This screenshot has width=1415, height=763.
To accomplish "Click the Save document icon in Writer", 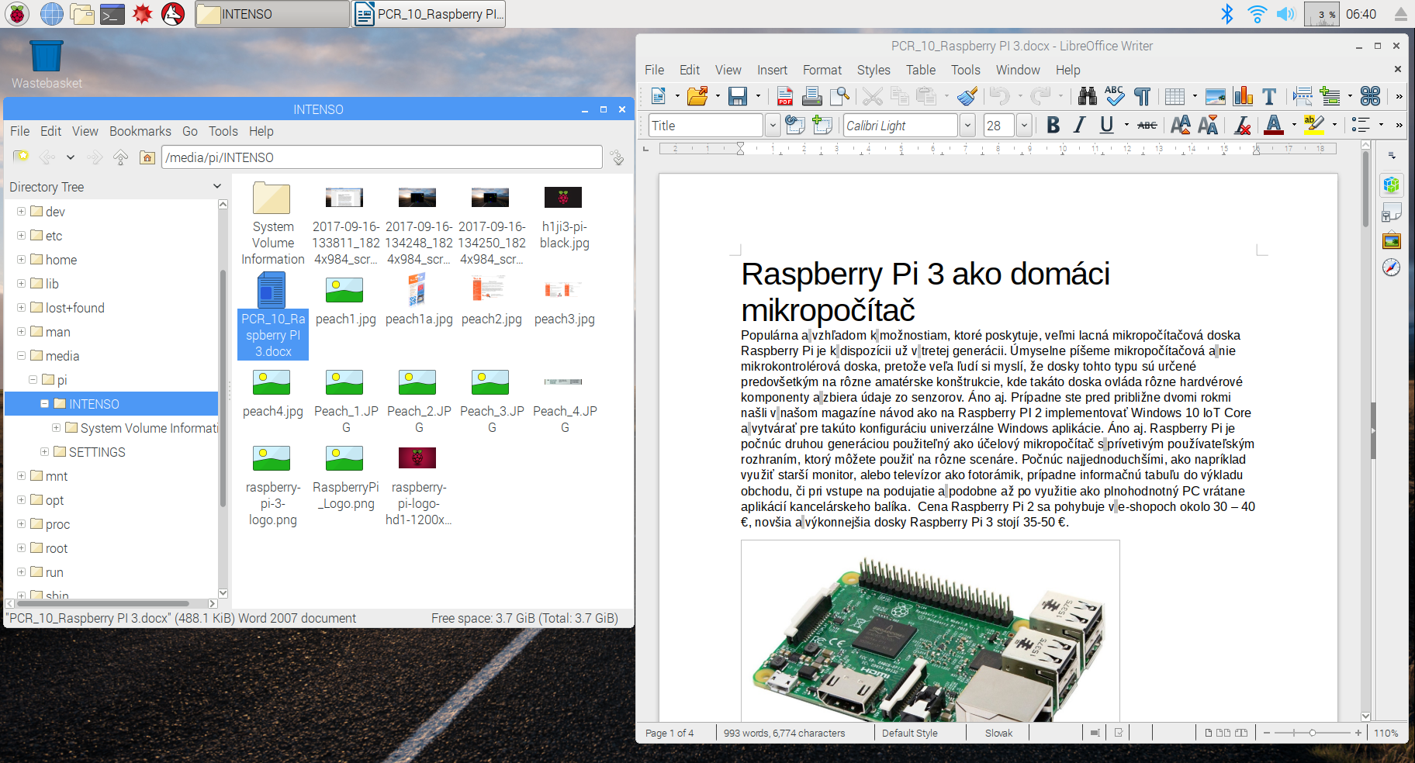I will 737,96.
